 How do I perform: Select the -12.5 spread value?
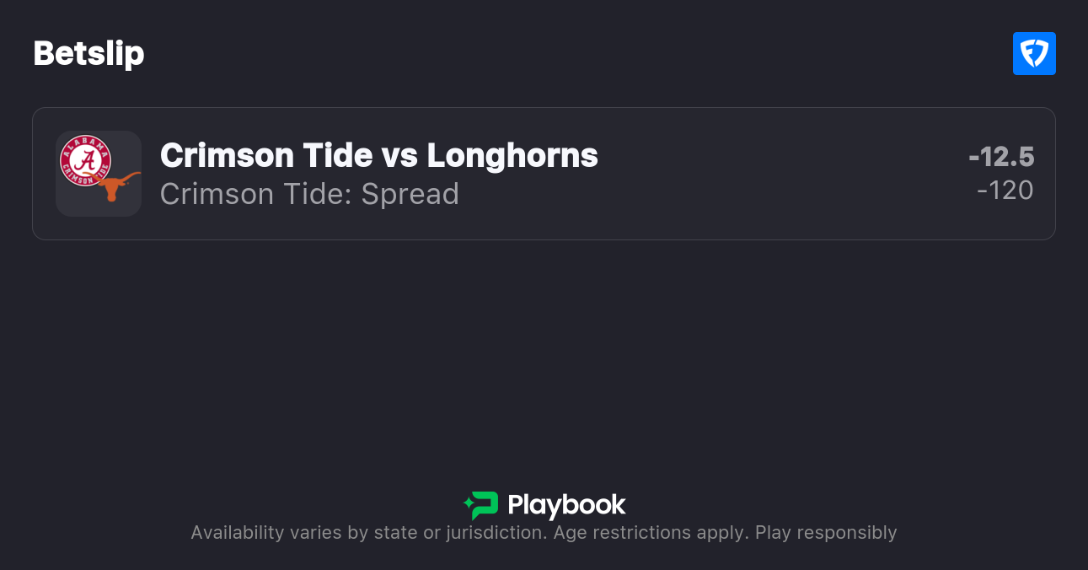(x=1001, y=157)
